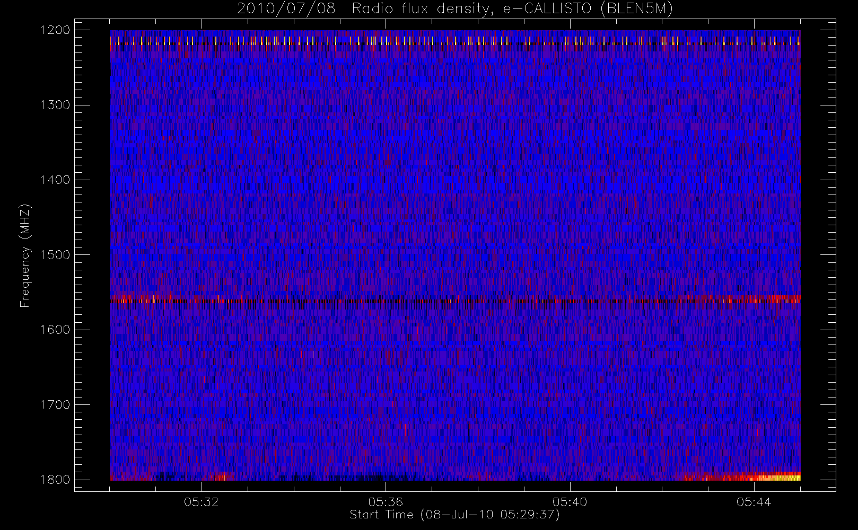Select the 1400 frequency tick label
The width and height of the screenshot is (858, 530).
click(x=55, y=180)
